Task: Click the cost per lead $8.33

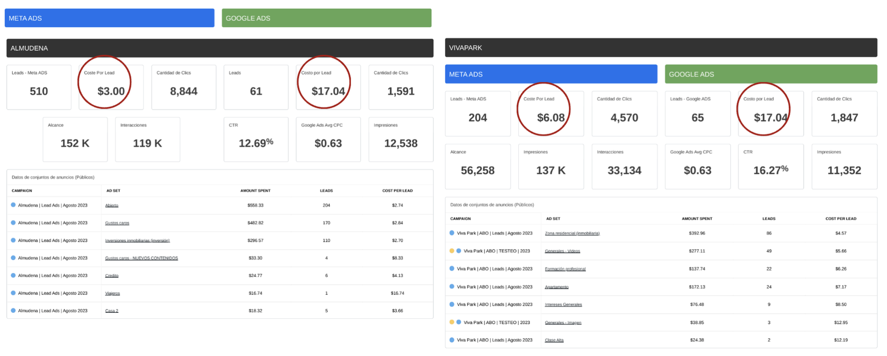Action: [397, 258]
